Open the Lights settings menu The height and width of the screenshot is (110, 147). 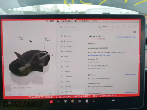[65, 61]
